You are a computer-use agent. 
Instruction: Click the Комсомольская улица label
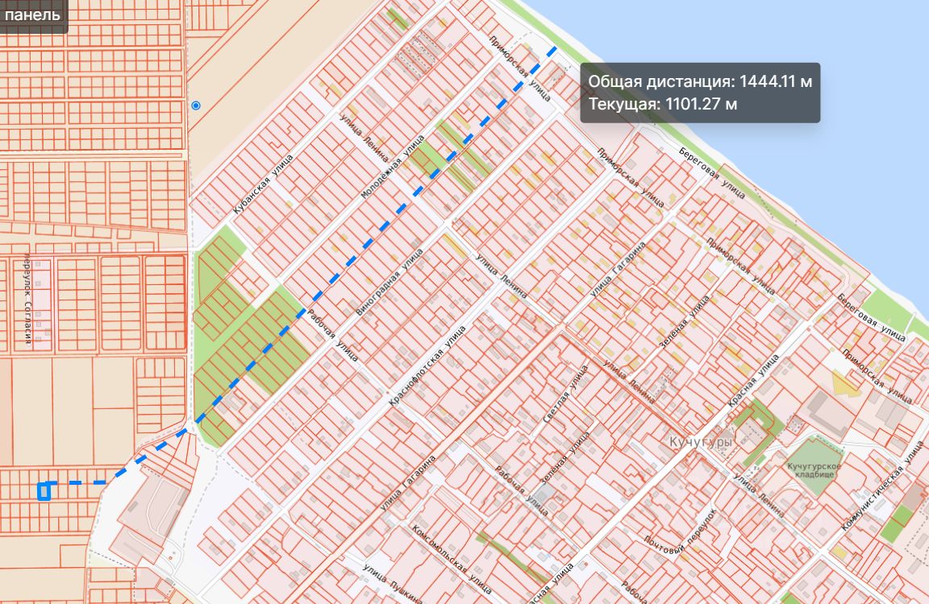pos(452,558)
